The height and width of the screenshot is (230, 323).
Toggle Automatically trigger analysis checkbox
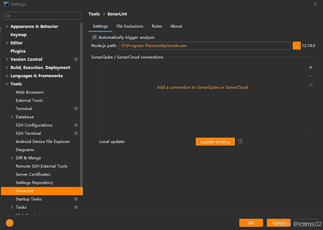coord(94,37)
